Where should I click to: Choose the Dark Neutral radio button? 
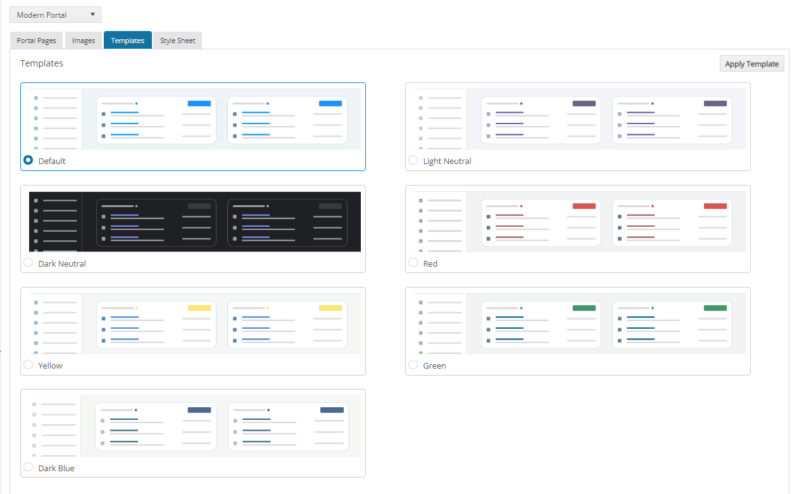[28, 263]
